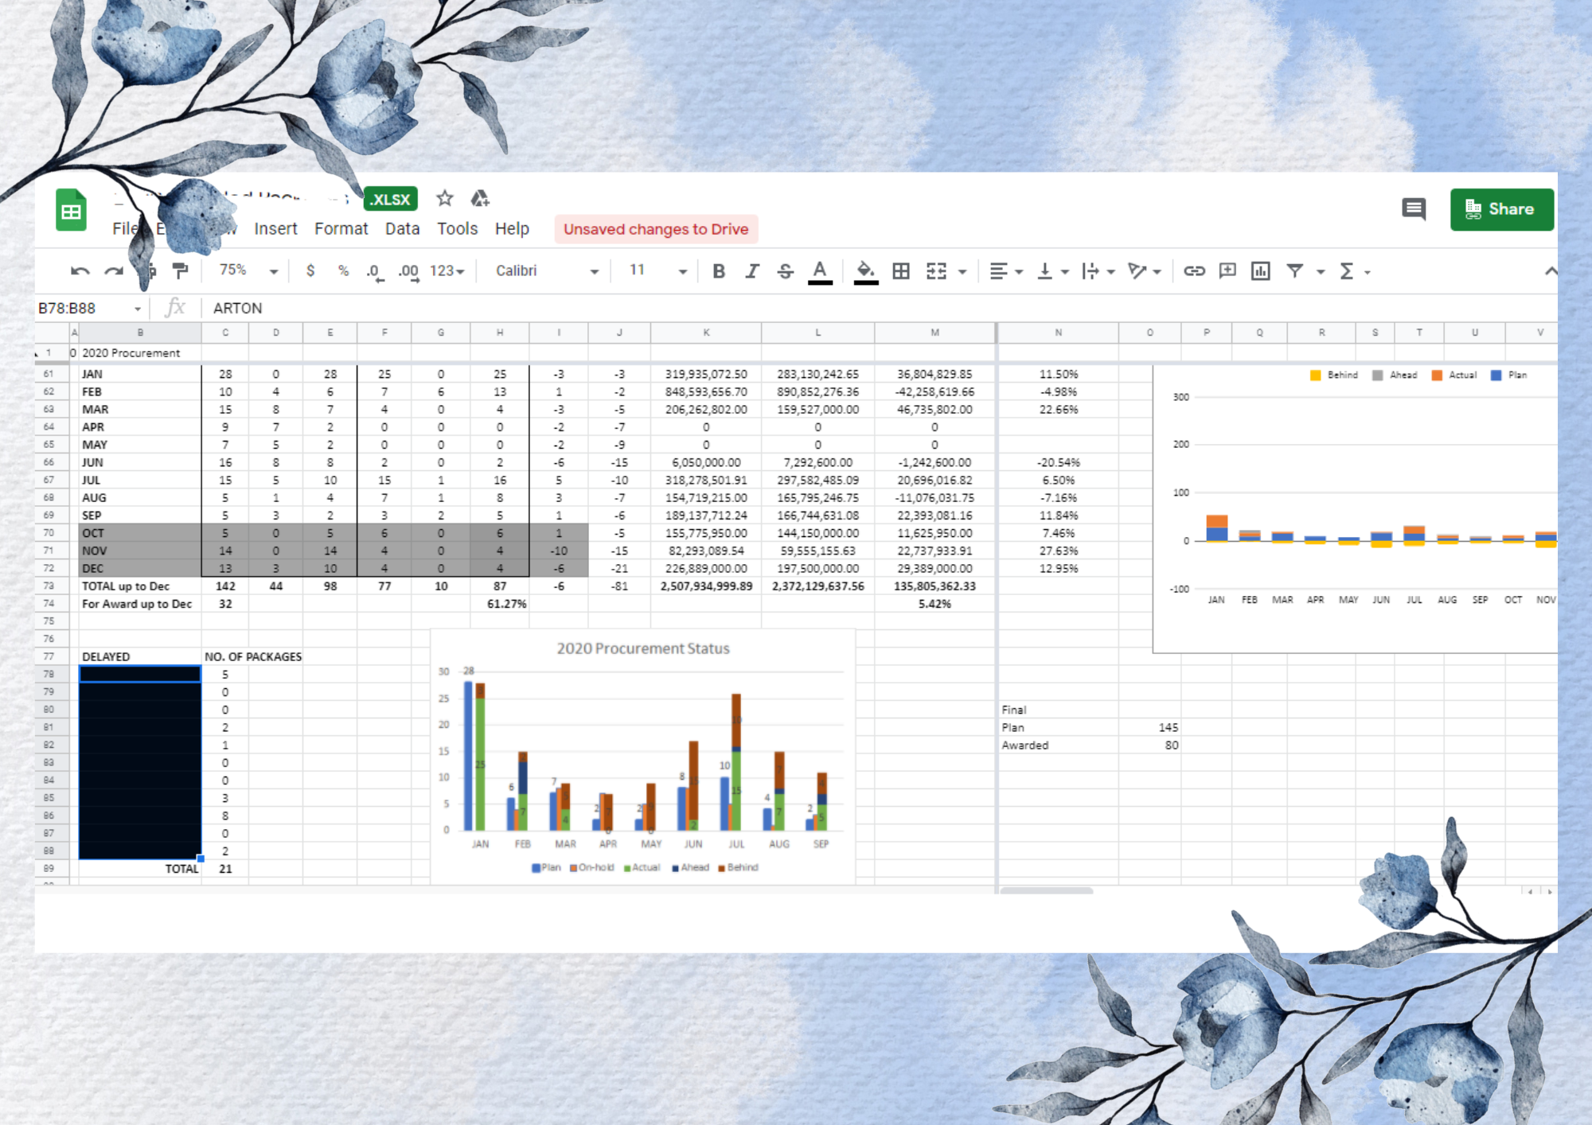Image resolution: width=1592 pixels, height=1125 pixels.
Task: Open the functions sigma menu
Action: tap(1347, 271)
